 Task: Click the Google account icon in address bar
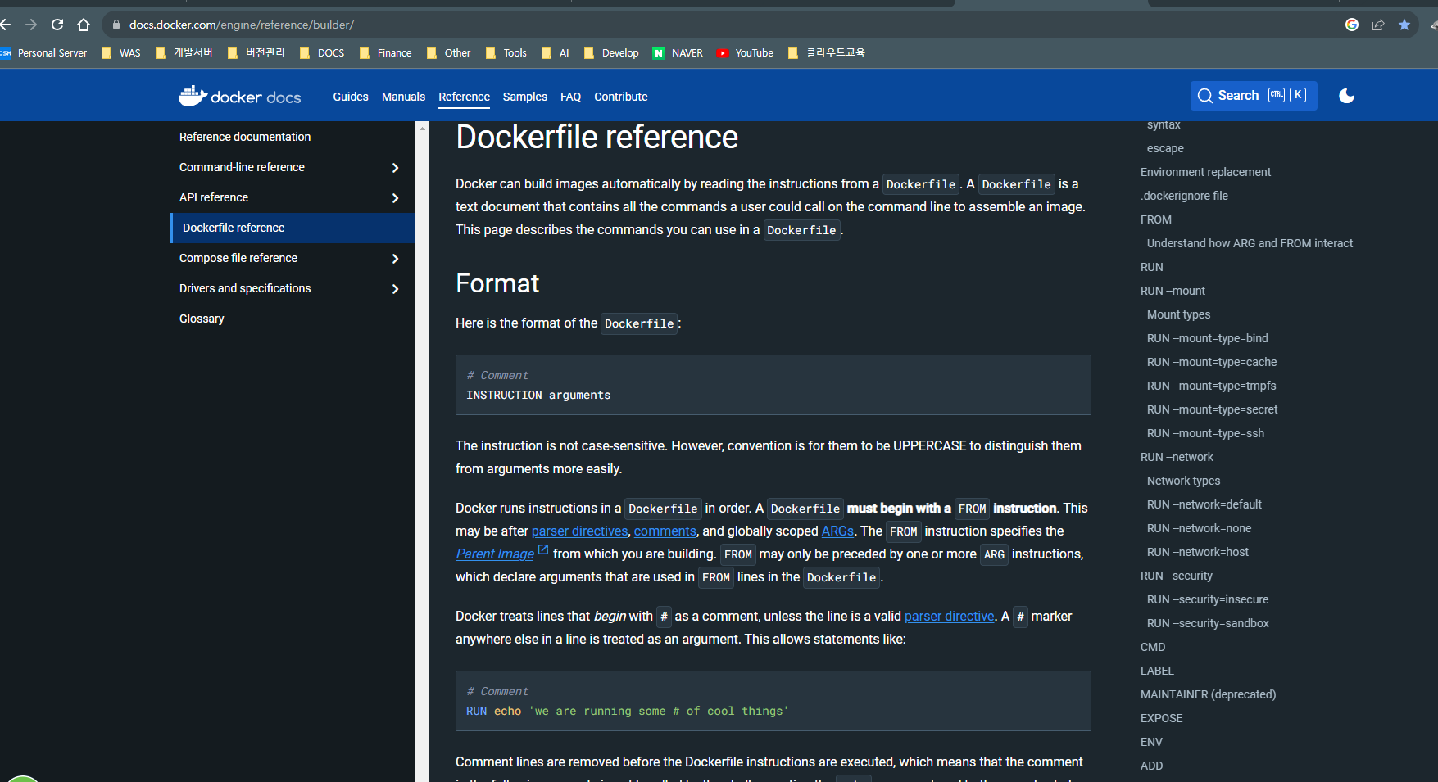(x=1352, y=25)
